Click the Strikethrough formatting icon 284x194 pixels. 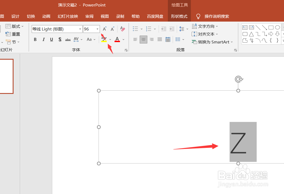[x=68, y=39]
